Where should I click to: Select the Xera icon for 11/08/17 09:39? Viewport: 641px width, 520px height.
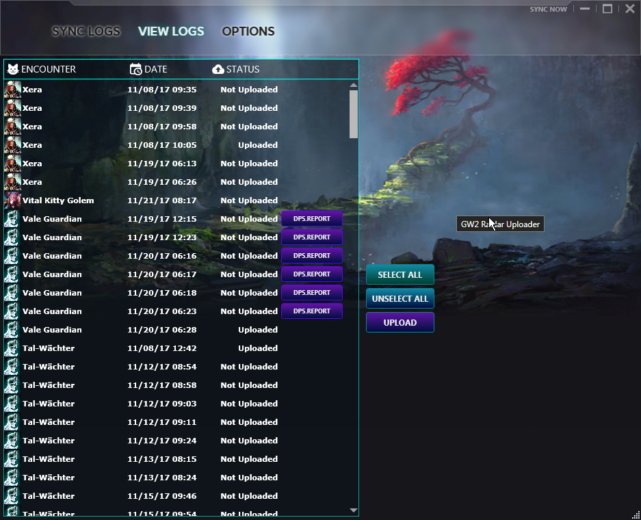tap(12, 108)
